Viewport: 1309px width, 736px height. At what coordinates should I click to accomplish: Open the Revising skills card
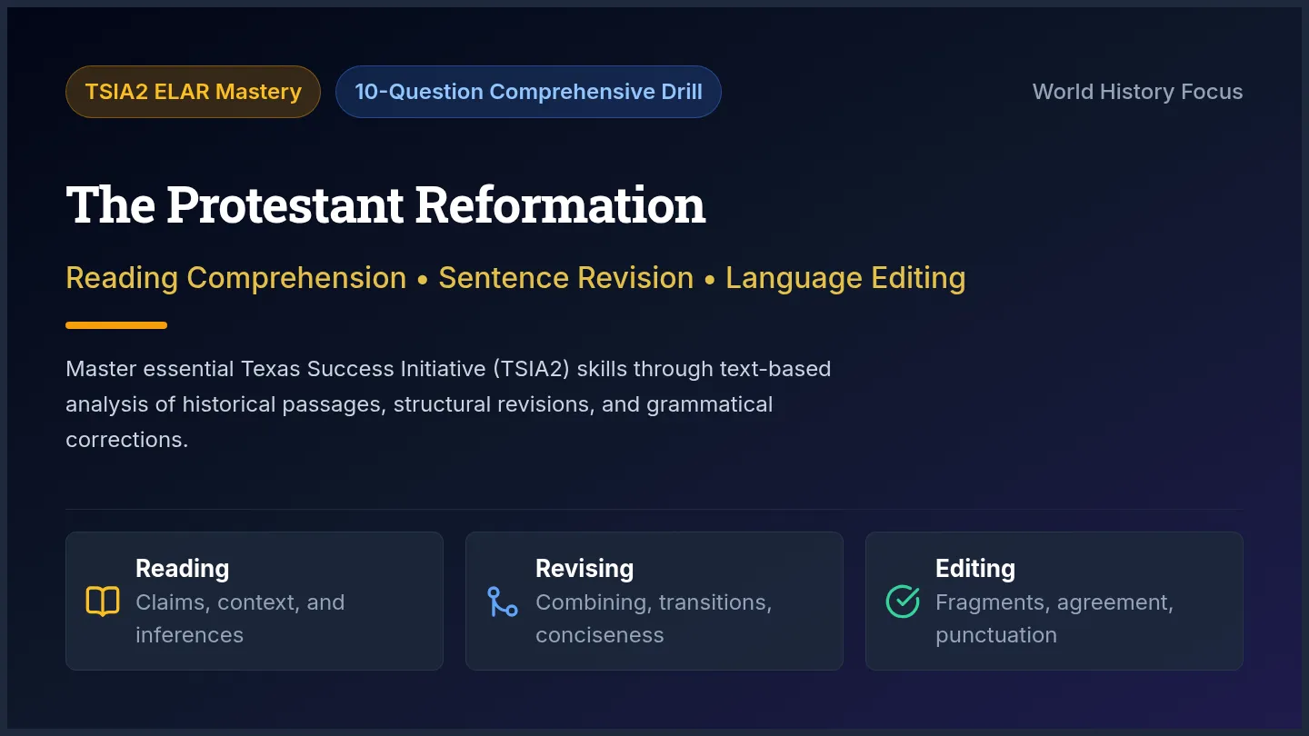point(654,602)
